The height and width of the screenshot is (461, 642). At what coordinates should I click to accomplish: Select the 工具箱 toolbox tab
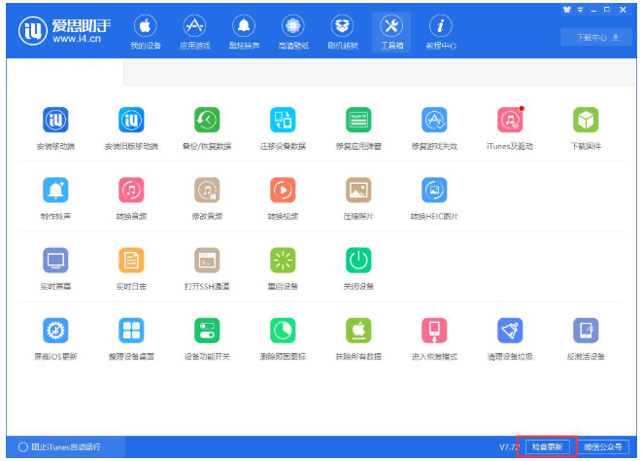pyautogui.click(x=391, y=32)
